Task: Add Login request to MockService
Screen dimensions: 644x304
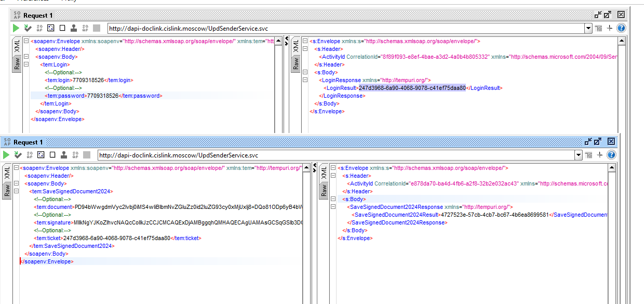Action: pos(39,28)
